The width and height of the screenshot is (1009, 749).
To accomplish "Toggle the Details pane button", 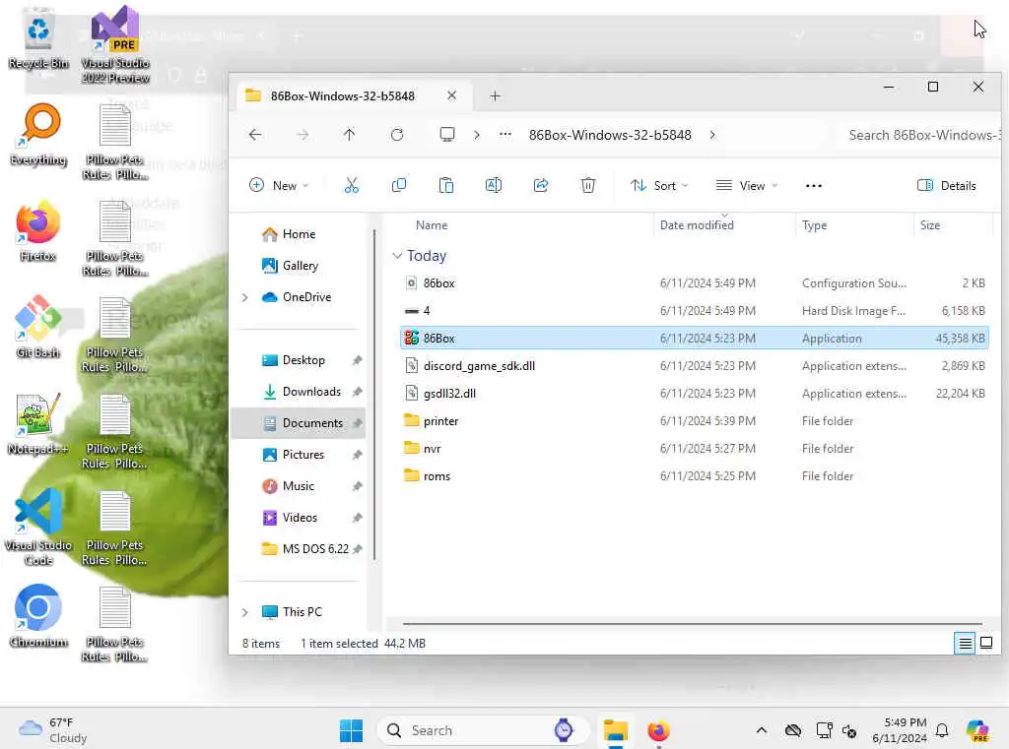I will click(947, 186).
